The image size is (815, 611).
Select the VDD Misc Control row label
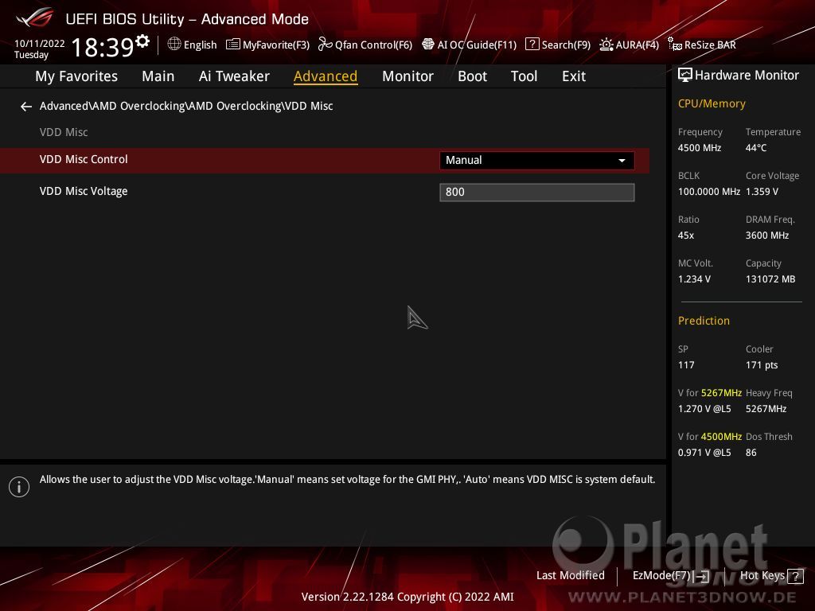pos(84,159)
